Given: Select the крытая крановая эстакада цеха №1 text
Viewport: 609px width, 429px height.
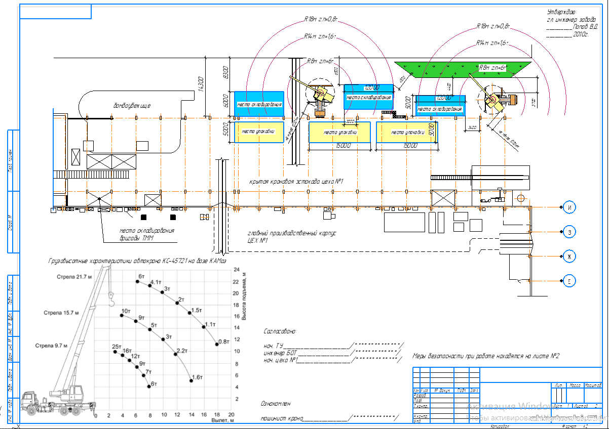Looking at the screenshot, I should [x=296, y=182].
